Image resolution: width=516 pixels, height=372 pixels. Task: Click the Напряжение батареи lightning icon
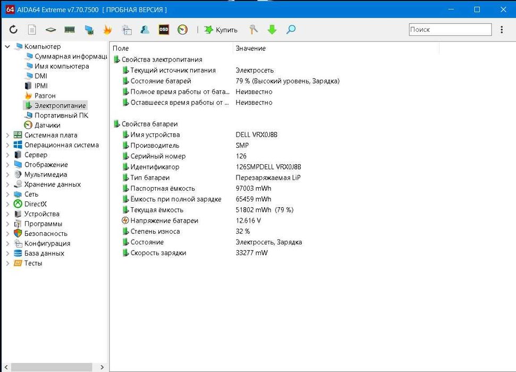click(125, 221)
